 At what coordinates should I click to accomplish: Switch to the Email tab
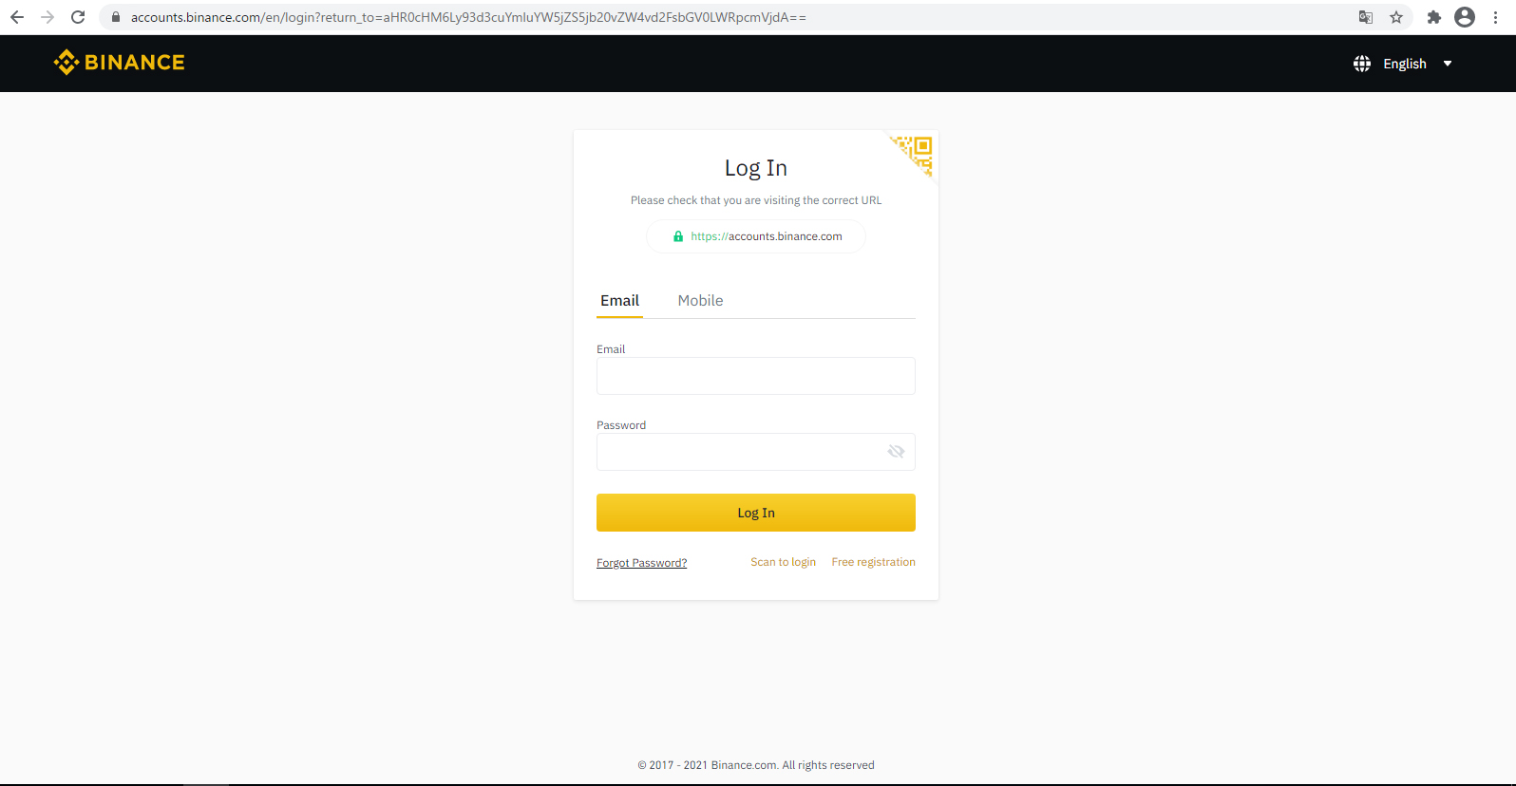[619, 301]
